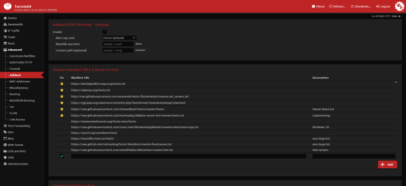Toggle the dark/light theme icon beside Wiki
This screenshot has height=186, width=406.
(399, 16)
